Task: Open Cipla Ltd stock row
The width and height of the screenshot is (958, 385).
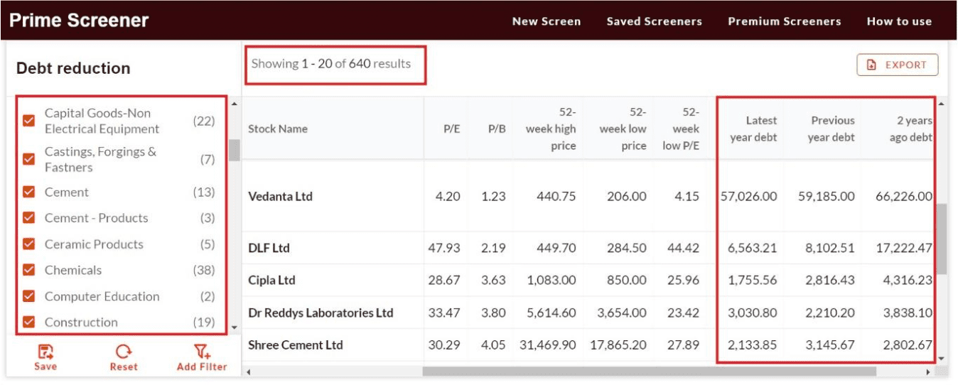Action: click(271, 281)
